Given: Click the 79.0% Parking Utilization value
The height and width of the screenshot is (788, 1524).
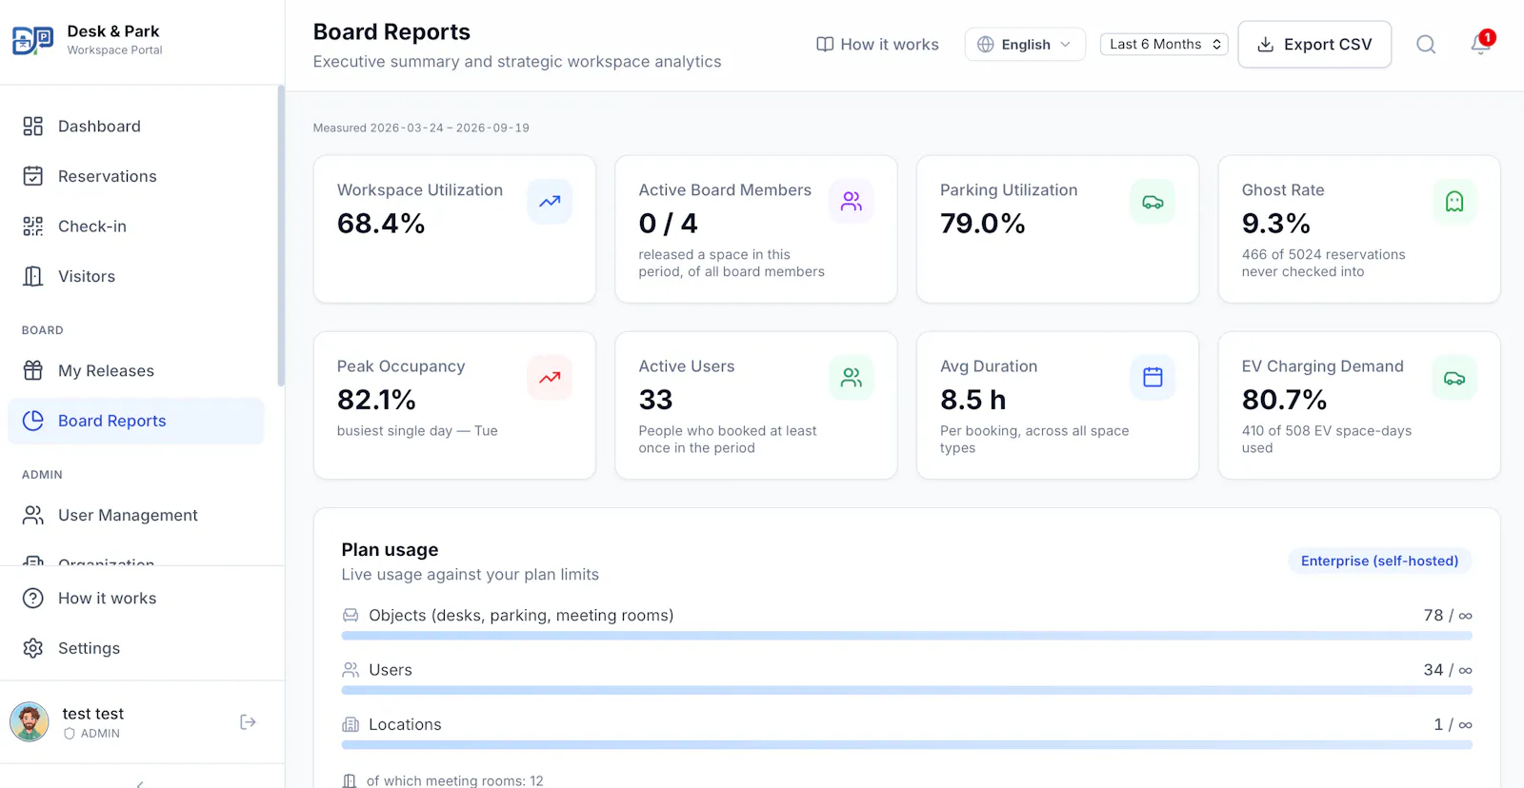Looking at the screenshot, I should pyautogui.click(x=982, y=224).
